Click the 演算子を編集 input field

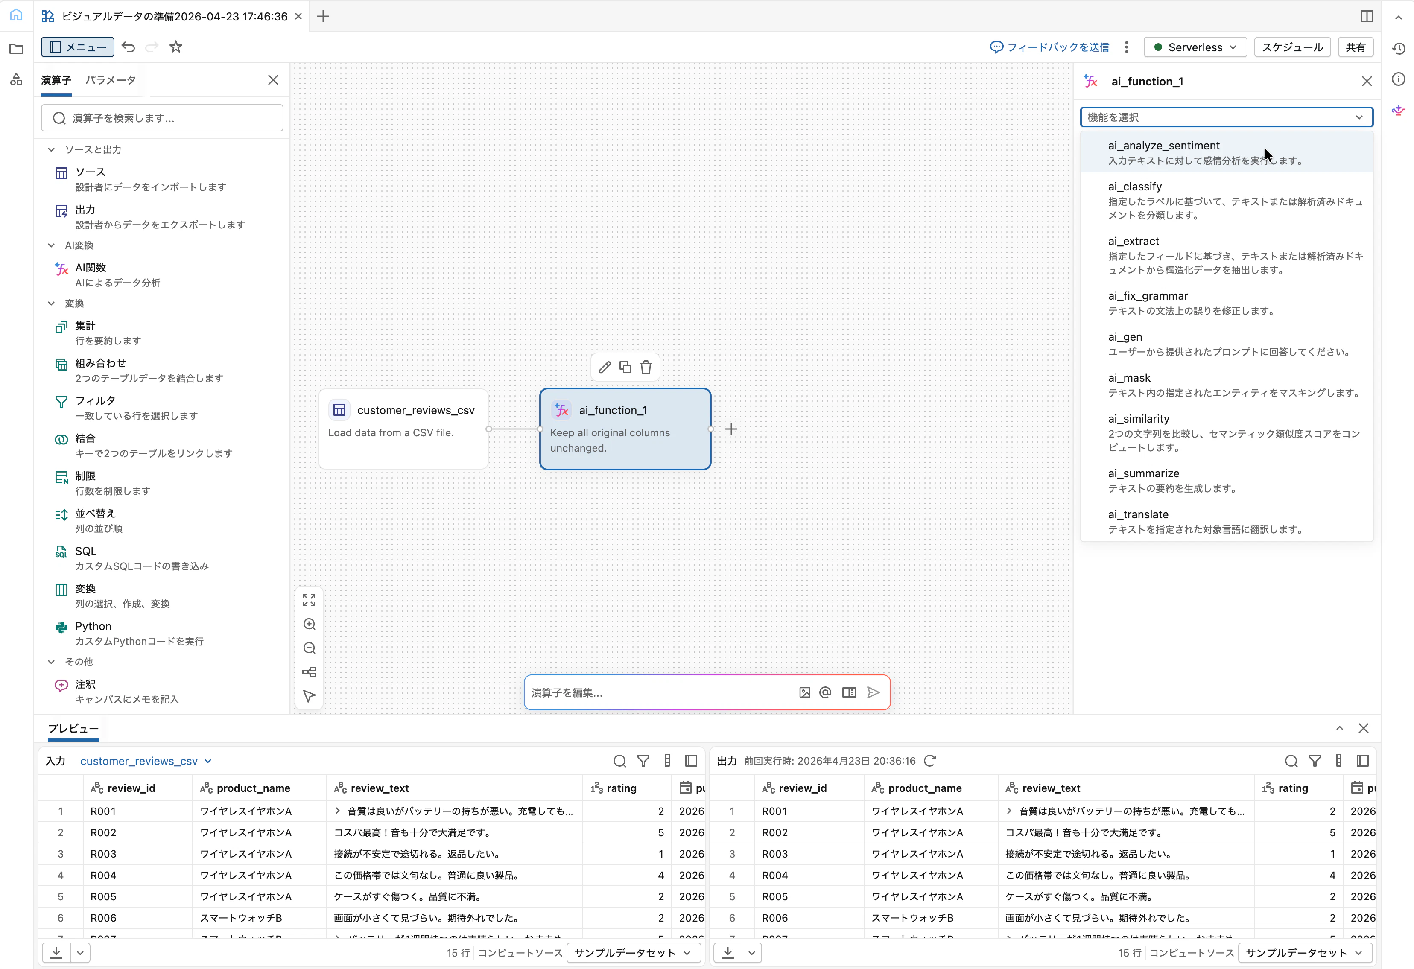[657, 692]
